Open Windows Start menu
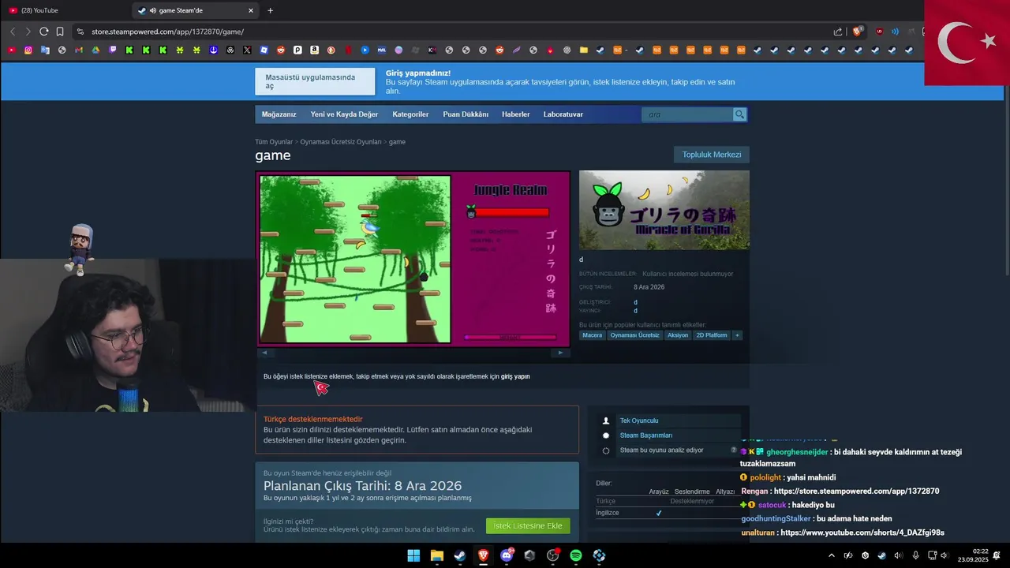The height and width of the screenshot is (568, 1010). click(413, 555)
